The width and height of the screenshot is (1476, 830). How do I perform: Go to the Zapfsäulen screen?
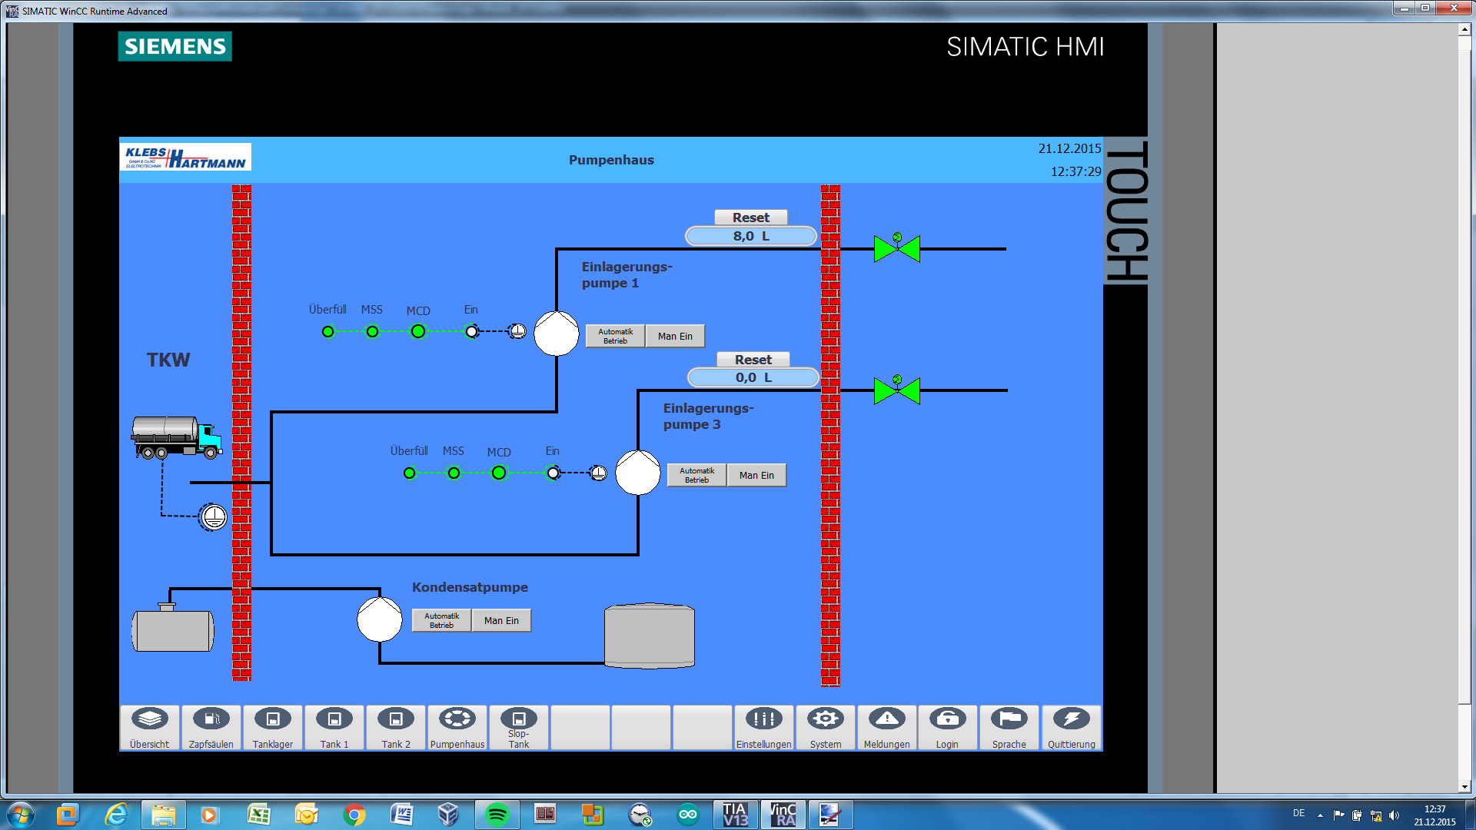[x=211, y=727]
